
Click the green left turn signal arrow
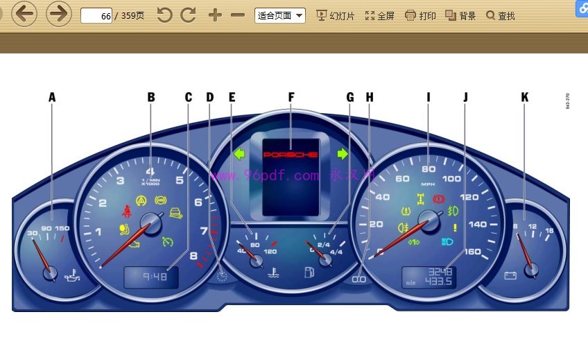tap(240, 153)
